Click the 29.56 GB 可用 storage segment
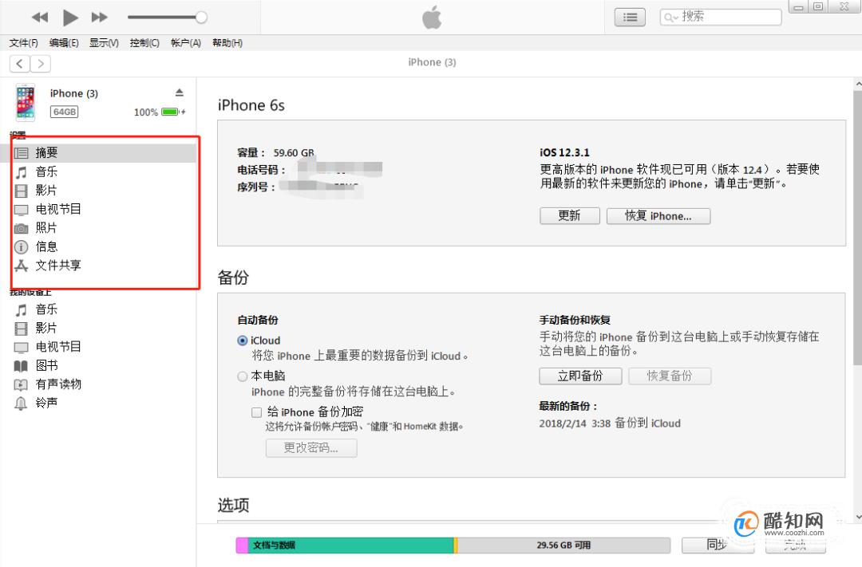Viewport: 862px width, 567px height. [x=563, y=545]
